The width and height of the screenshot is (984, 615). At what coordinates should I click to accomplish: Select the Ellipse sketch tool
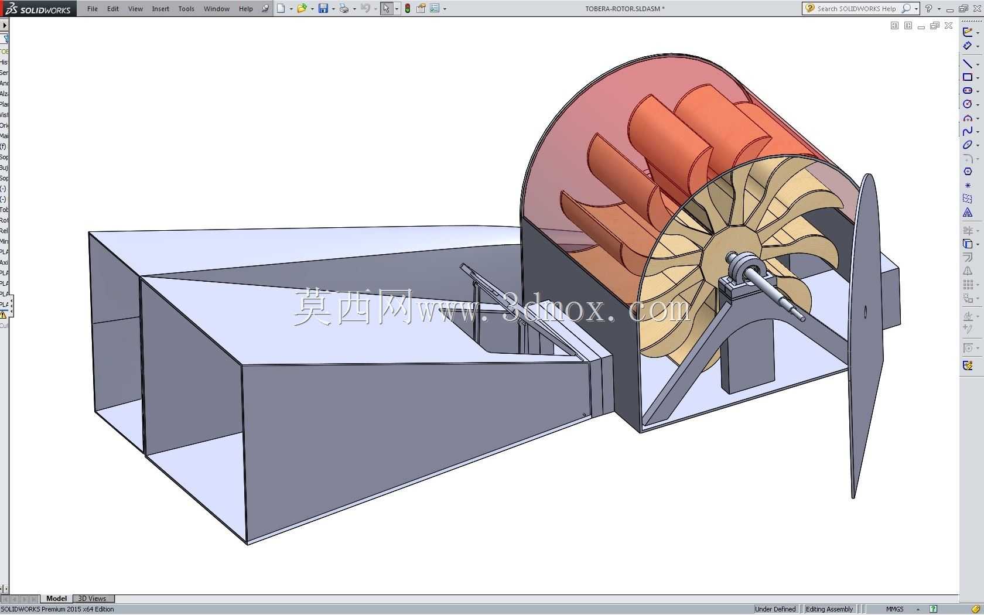(968, 145)
